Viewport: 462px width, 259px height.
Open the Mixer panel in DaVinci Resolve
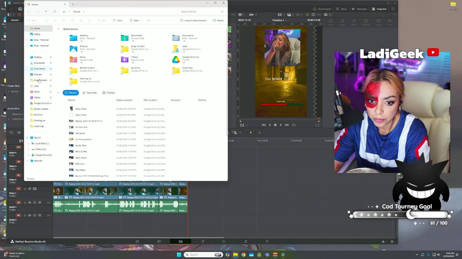[342, 9]
